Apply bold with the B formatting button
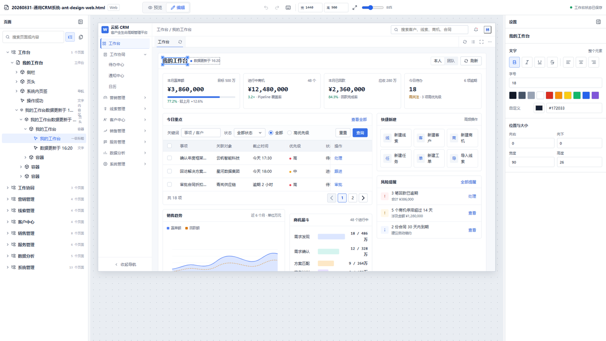This screenshot has height=341, width=606. 514,62
